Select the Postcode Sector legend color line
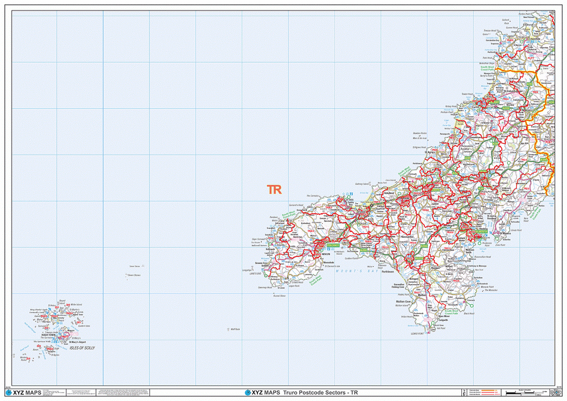 pos(488,394)
